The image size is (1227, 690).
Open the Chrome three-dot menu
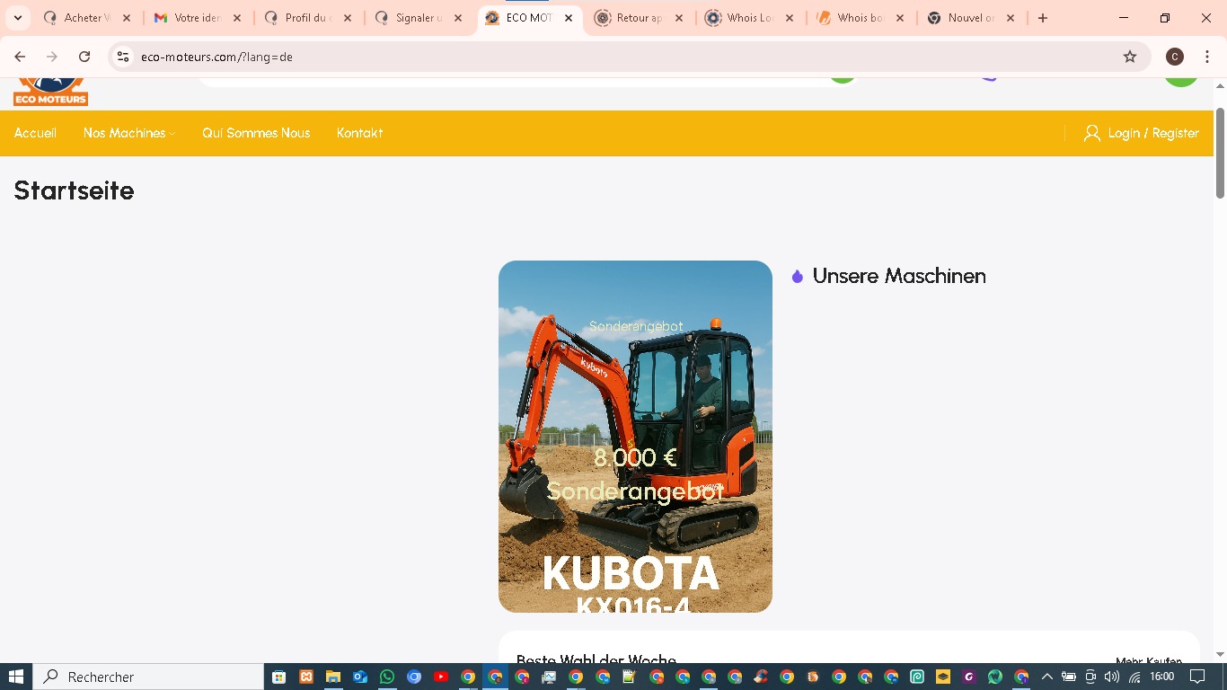(1207, 57)
